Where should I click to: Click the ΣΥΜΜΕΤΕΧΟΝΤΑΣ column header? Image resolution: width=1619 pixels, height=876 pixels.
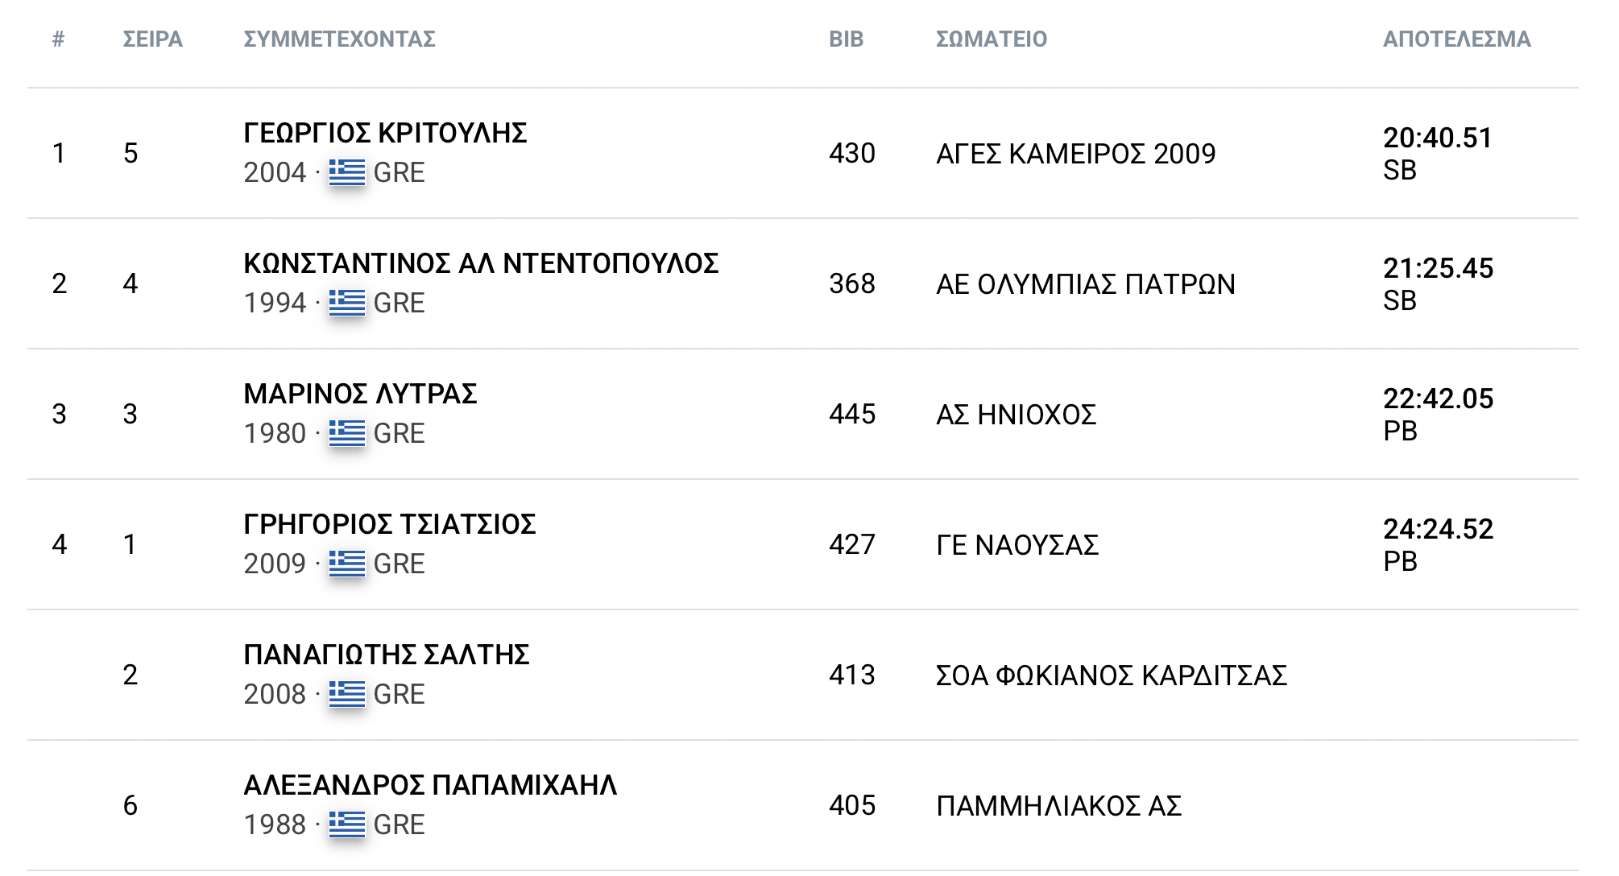pyautogui.click(x=339, y=39)
